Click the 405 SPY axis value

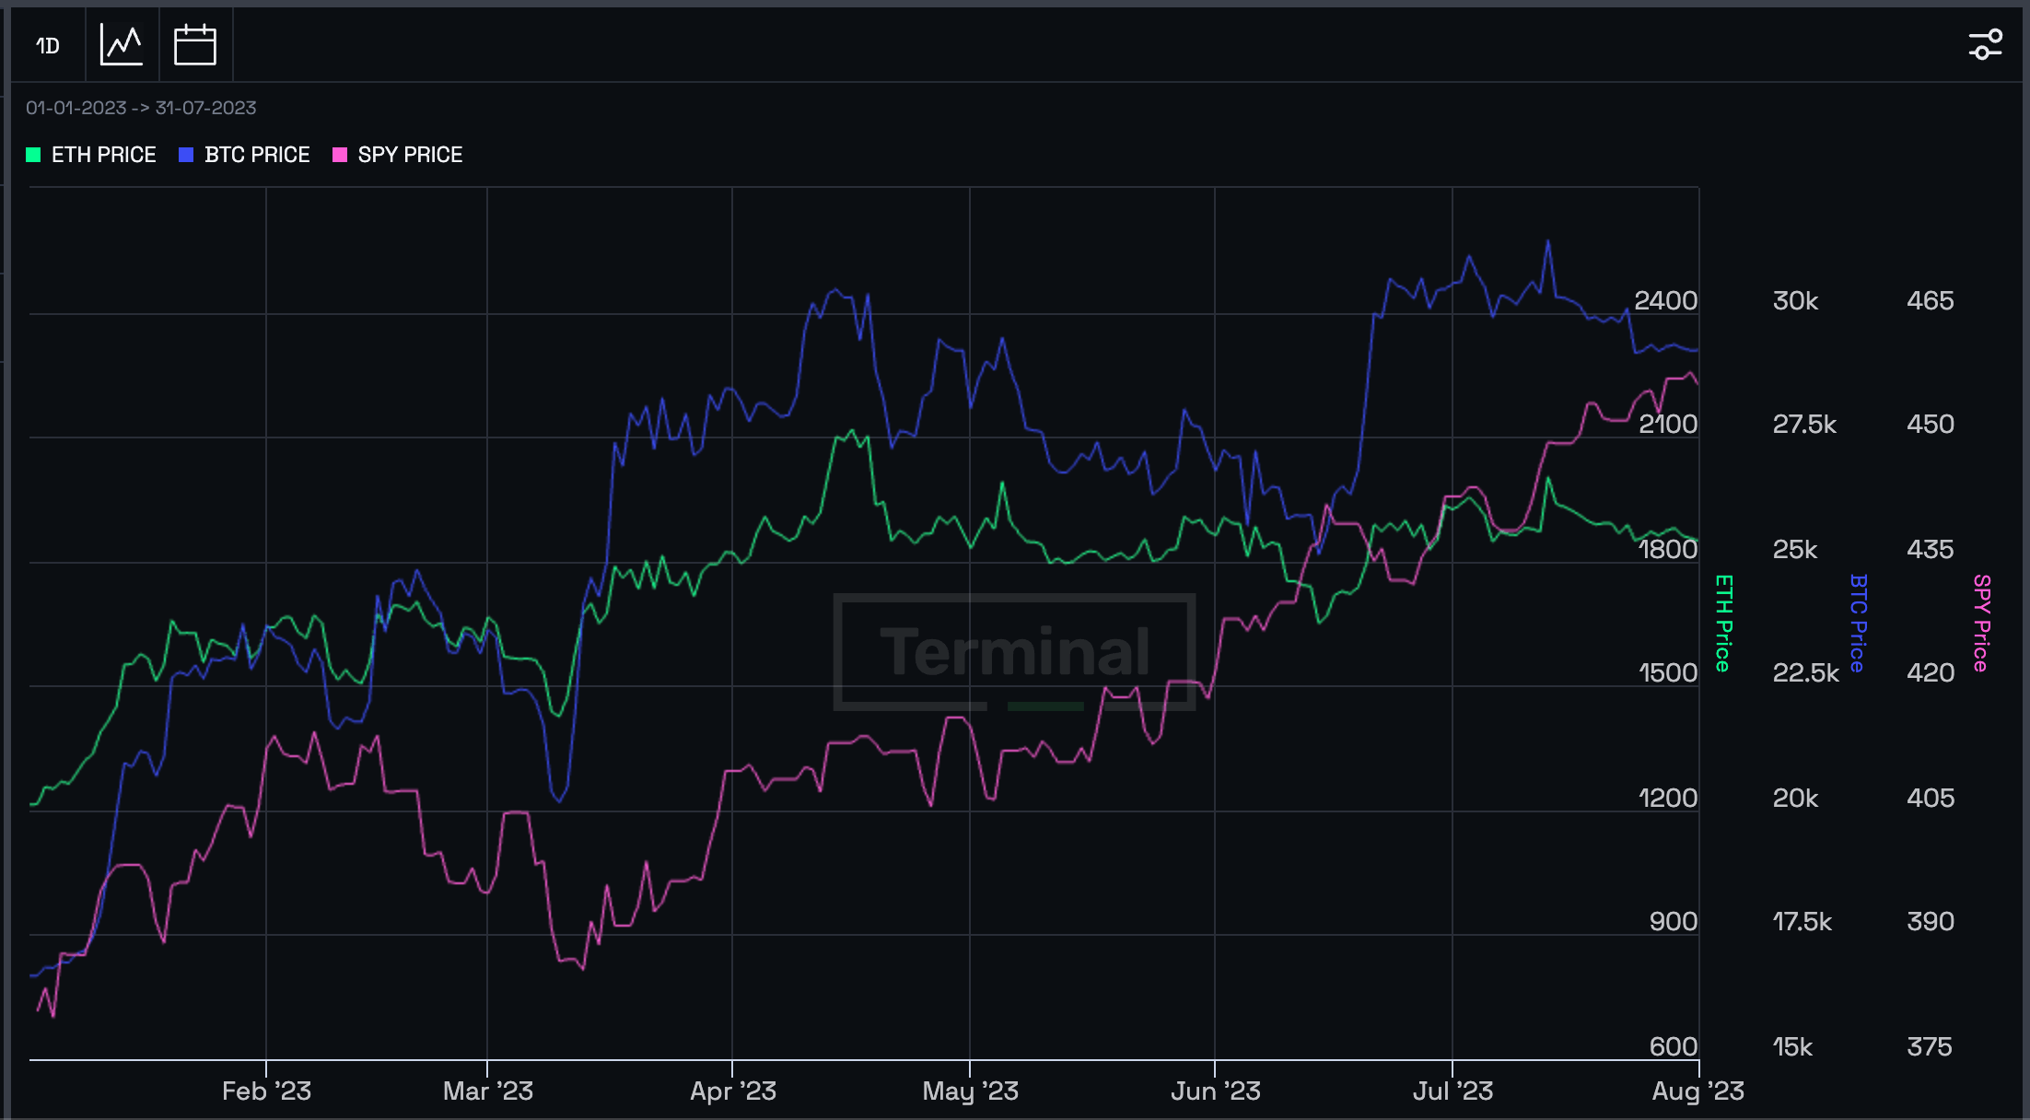1931,798
